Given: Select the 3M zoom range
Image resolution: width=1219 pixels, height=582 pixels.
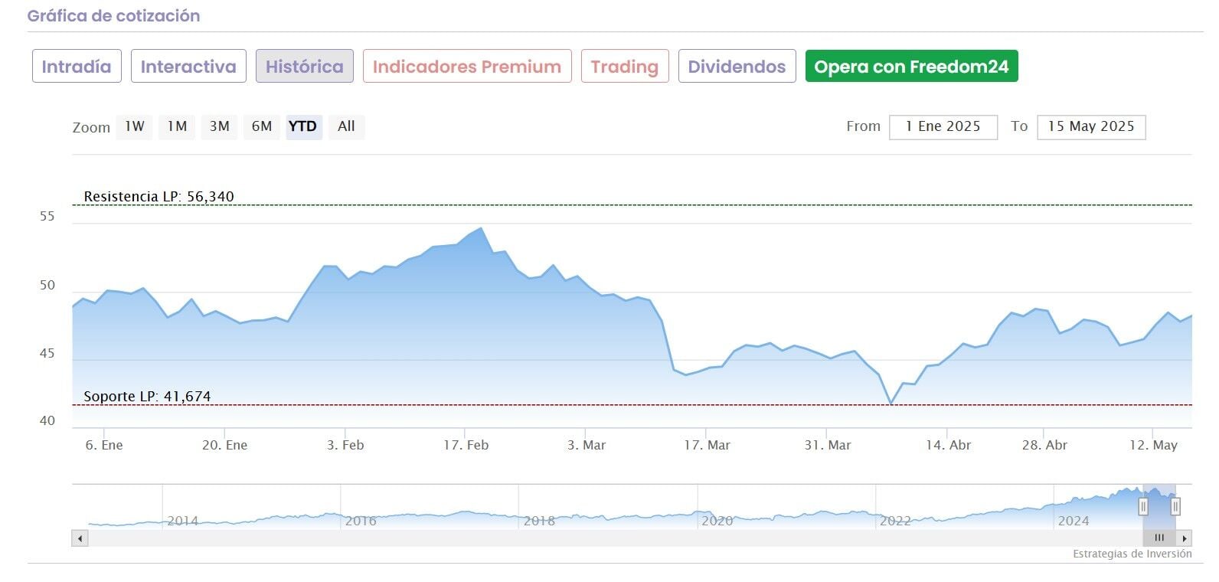Looking at the screenshot, I should tap(220, 126).
